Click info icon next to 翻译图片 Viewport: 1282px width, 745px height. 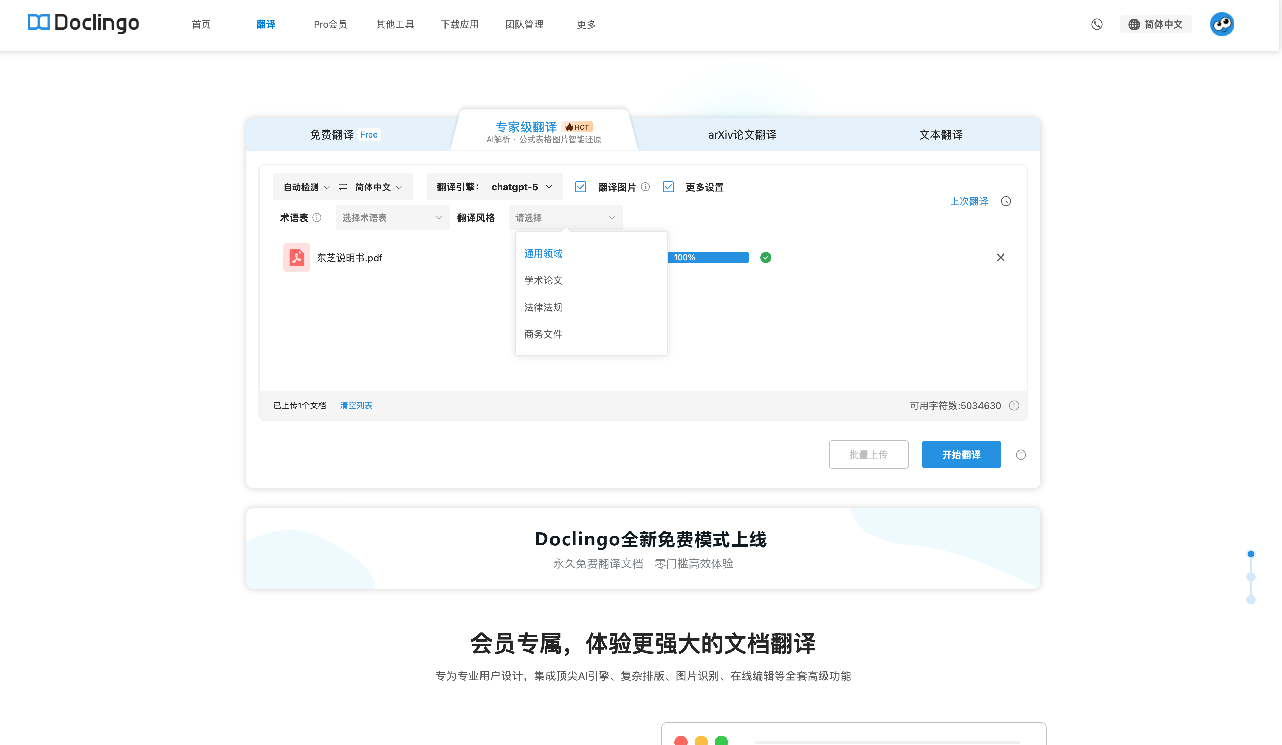[x=645, y=187]
